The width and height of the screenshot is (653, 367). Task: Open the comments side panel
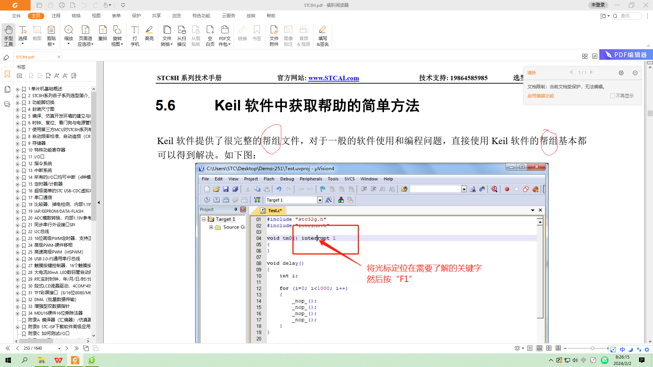pyautogui.click(x=7, y=104)
